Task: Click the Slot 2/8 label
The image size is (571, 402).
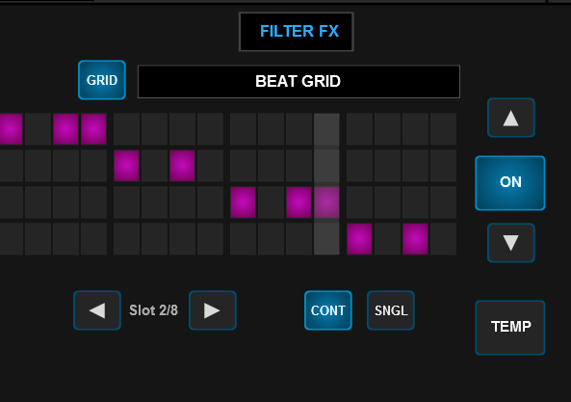Action: point(153,310)
